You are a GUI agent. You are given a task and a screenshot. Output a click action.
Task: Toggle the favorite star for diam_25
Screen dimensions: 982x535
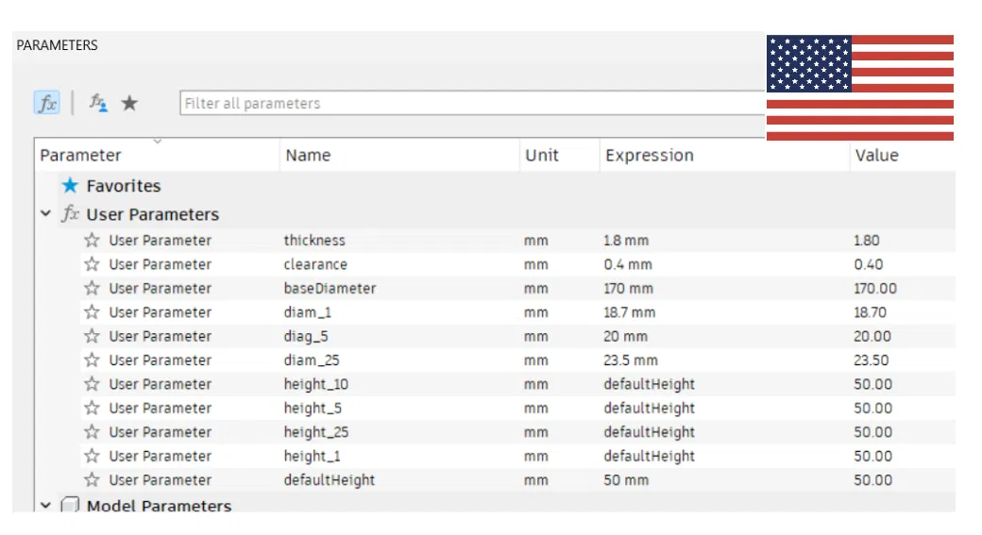pyautogui.click(x=92, y=360)
